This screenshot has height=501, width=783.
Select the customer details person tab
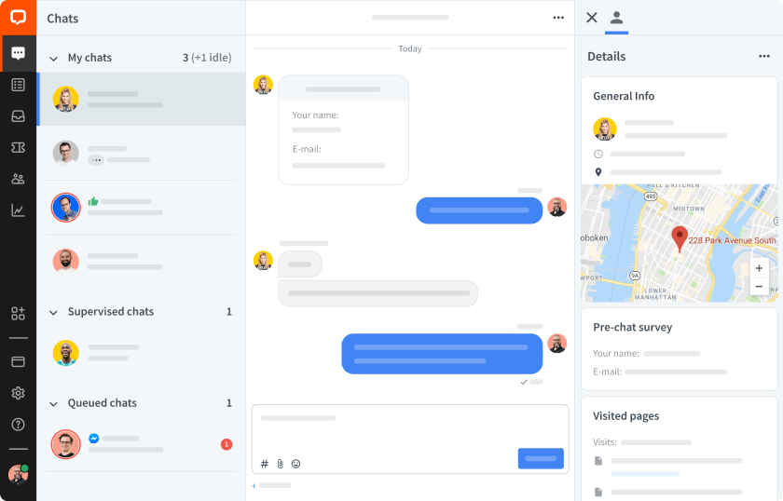tap(617, 18)
